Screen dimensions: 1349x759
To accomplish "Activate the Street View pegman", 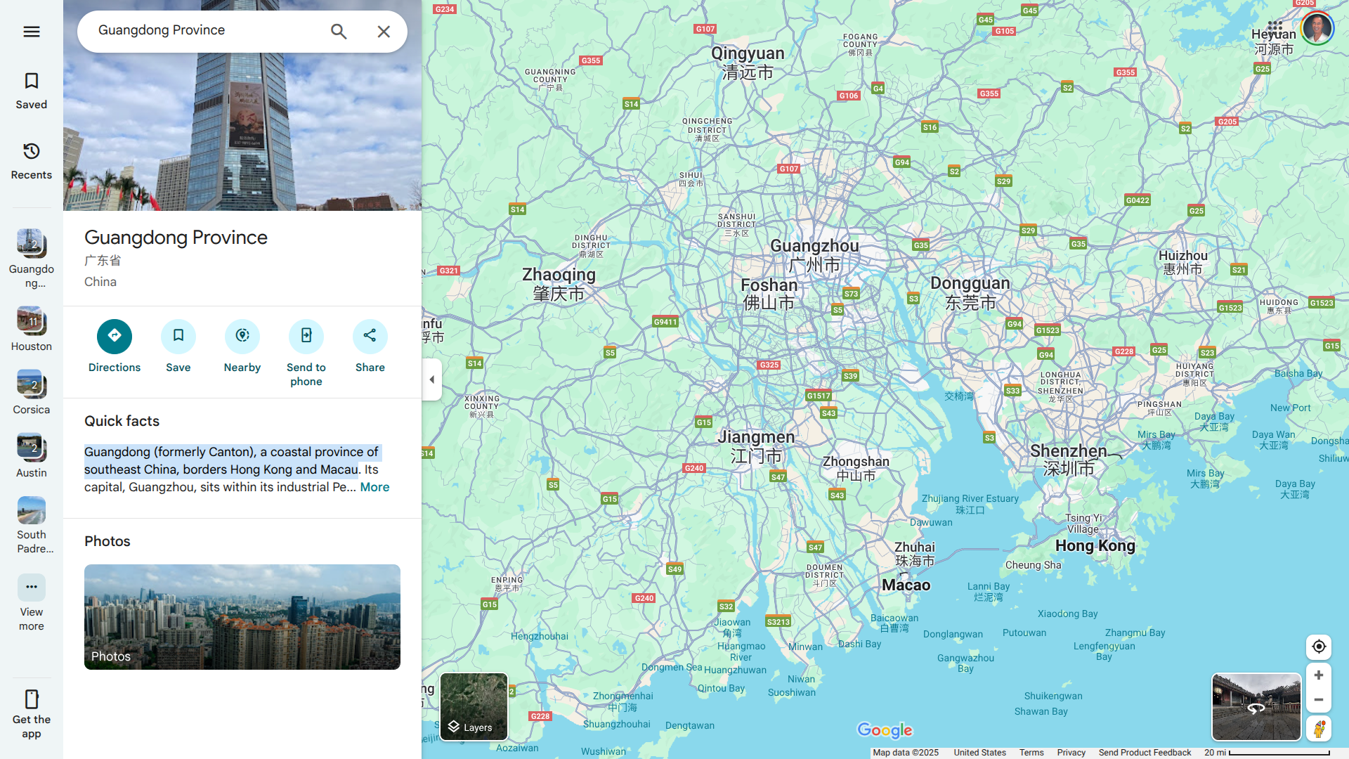I will (x=1319, y=729).
